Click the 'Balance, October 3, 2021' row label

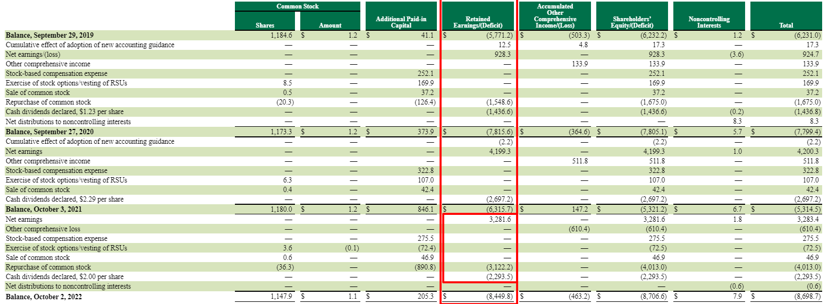click(x=44, y=210)
